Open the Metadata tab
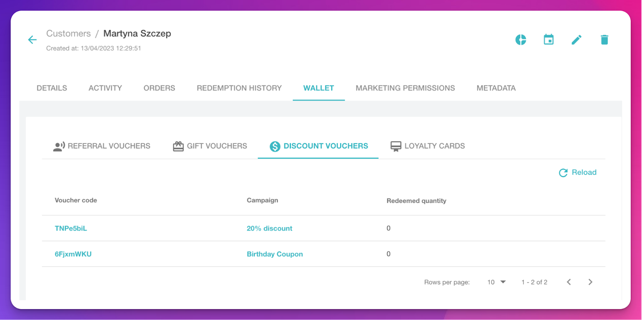The height and width of the screenshot is (320, 642). [x=496, y=88]
